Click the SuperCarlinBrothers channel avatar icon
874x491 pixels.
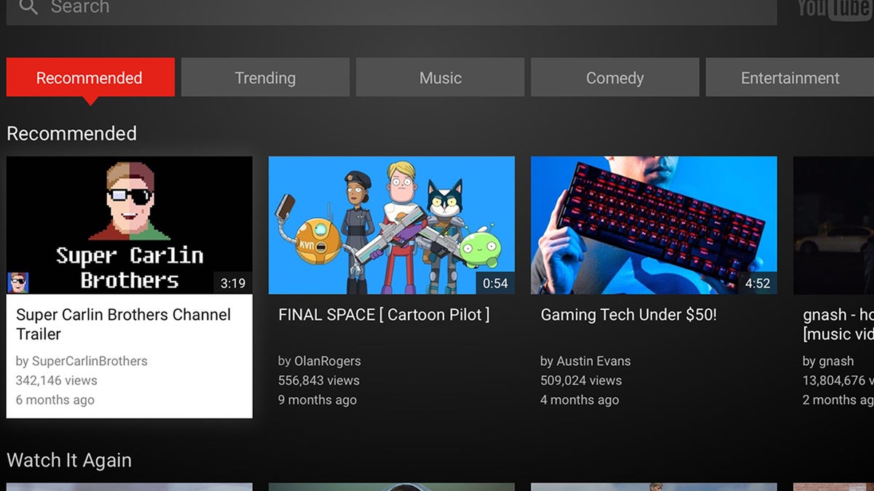(18, 283)
